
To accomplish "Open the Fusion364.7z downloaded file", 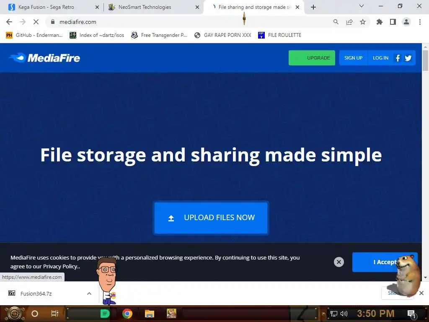I will [36, 293].
